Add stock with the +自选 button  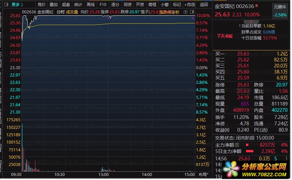[190, 4]
